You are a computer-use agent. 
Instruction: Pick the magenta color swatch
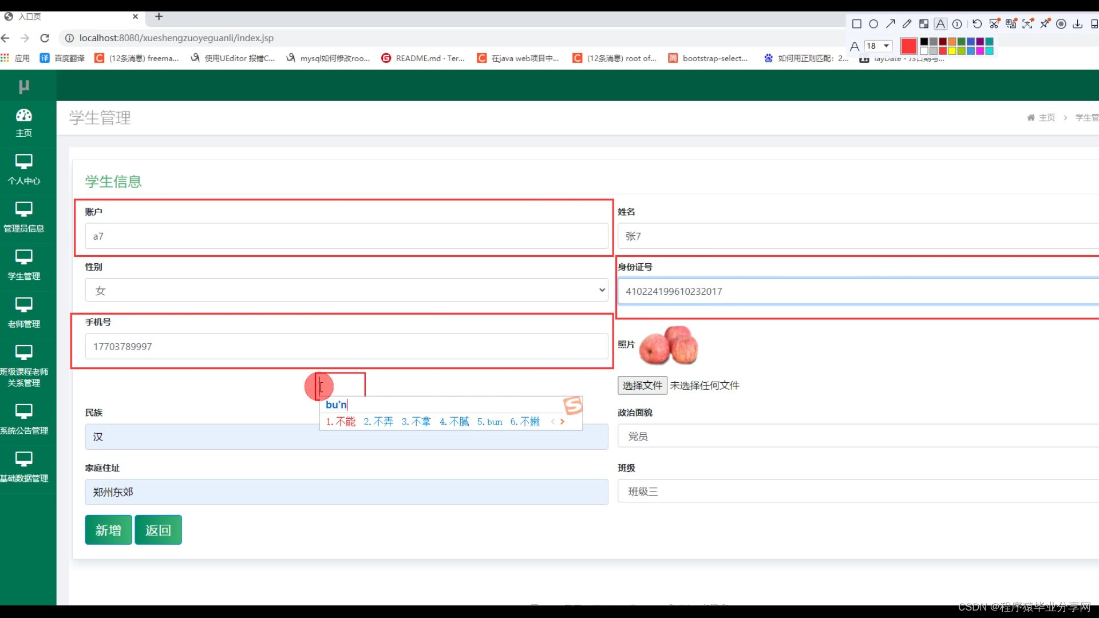(x=980, y=50)
